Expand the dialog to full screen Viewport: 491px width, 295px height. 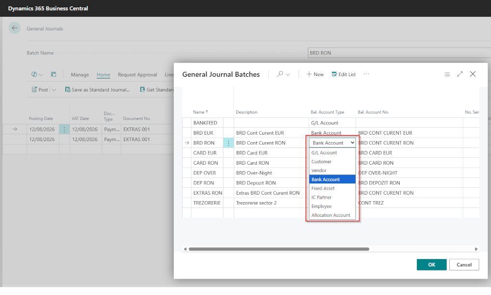click(460, 74)
